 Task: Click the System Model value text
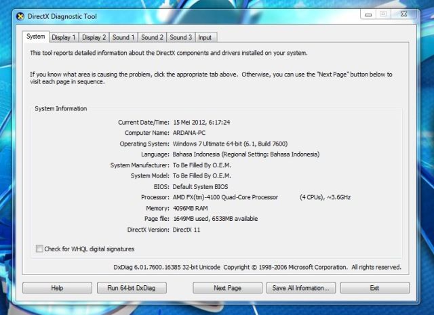(202, 176)
